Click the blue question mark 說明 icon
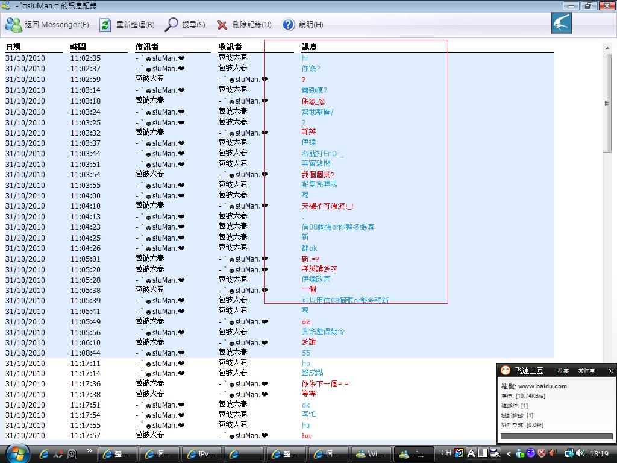Screen dimensions: 617x463 288,25
